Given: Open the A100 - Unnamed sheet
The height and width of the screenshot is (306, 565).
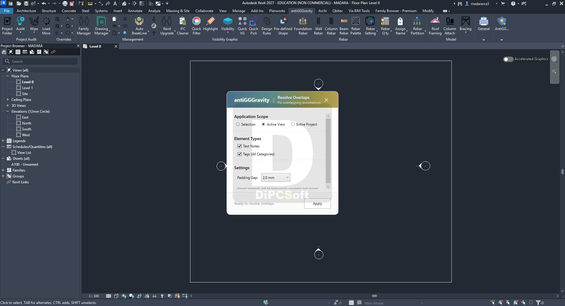Looking at the screenshot, I should [x=25, y=164].
